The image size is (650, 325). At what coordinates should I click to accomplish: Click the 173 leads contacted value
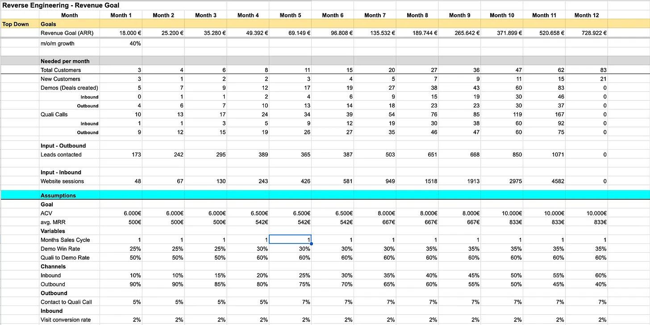click(136, 155)
